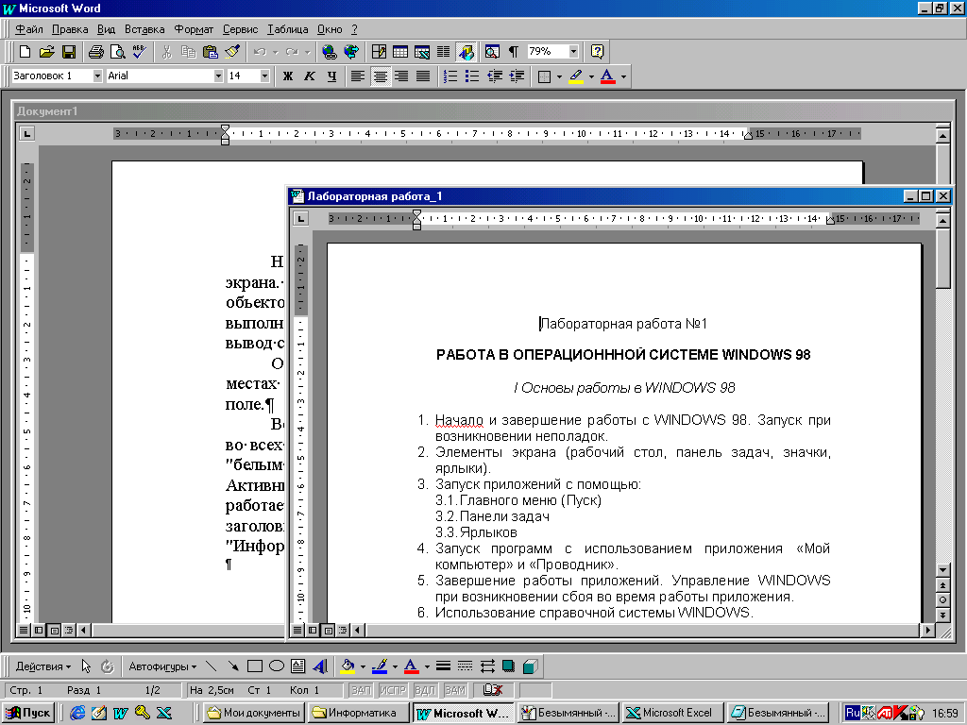
Task: Select the Format Painter brush
Action: [232, 52]
